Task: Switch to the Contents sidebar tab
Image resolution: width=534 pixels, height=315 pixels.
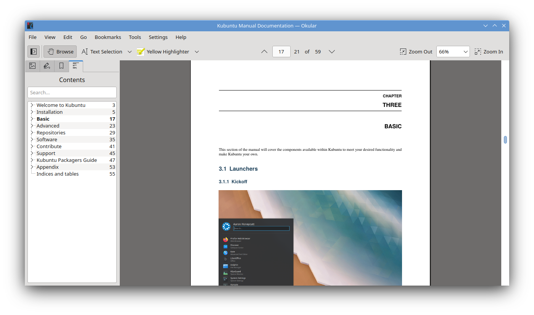Action: click(x=76, y=66)
